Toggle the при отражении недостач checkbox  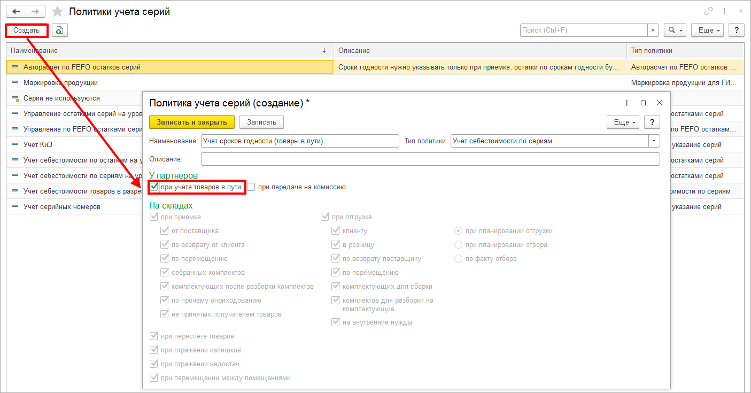[154, 364]
